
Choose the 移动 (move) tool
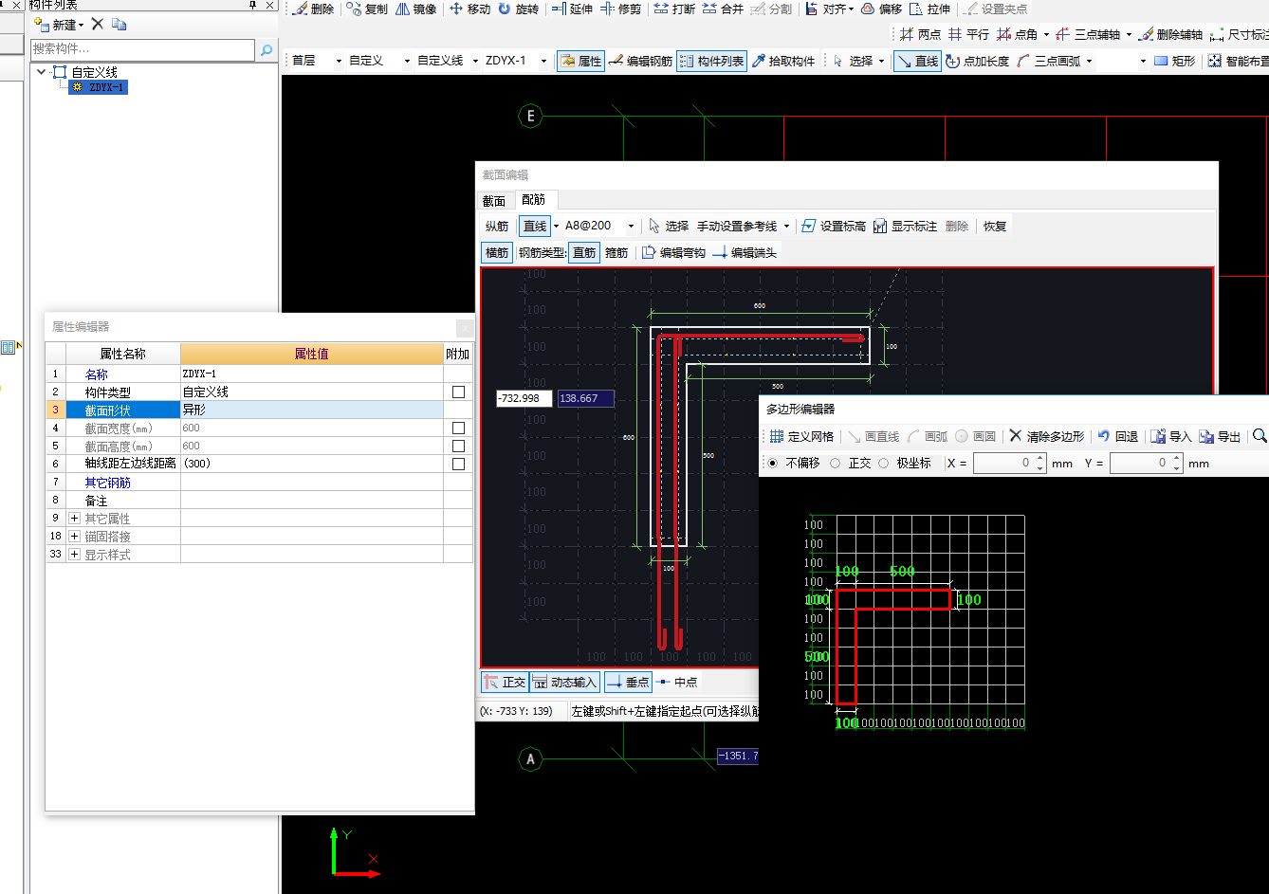469,9
